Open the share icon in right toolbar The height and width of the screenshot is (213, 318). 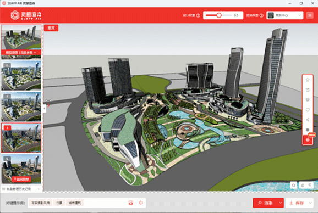tap(308, 120)
